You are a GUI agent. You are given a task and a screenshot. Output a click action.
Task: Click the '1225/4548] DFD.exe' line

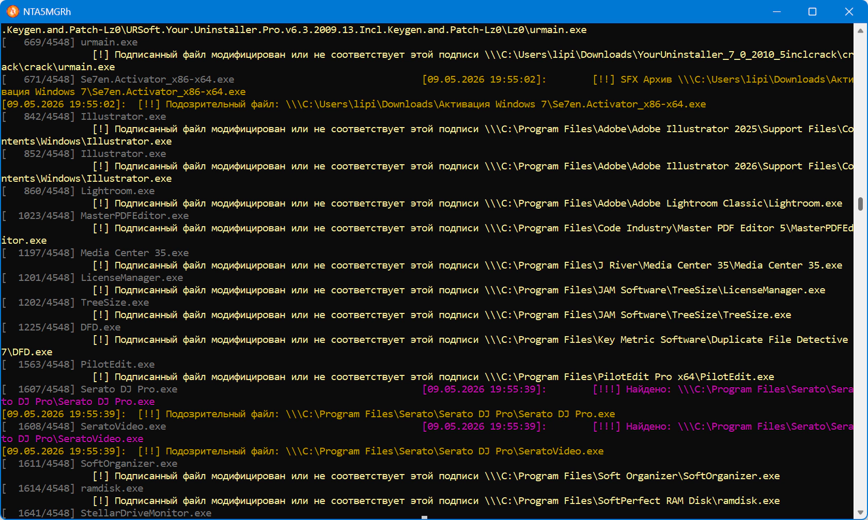61,327
